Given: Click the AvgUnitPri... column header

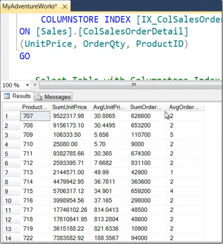Looking at the screenshot, I should tap(110, 107).
